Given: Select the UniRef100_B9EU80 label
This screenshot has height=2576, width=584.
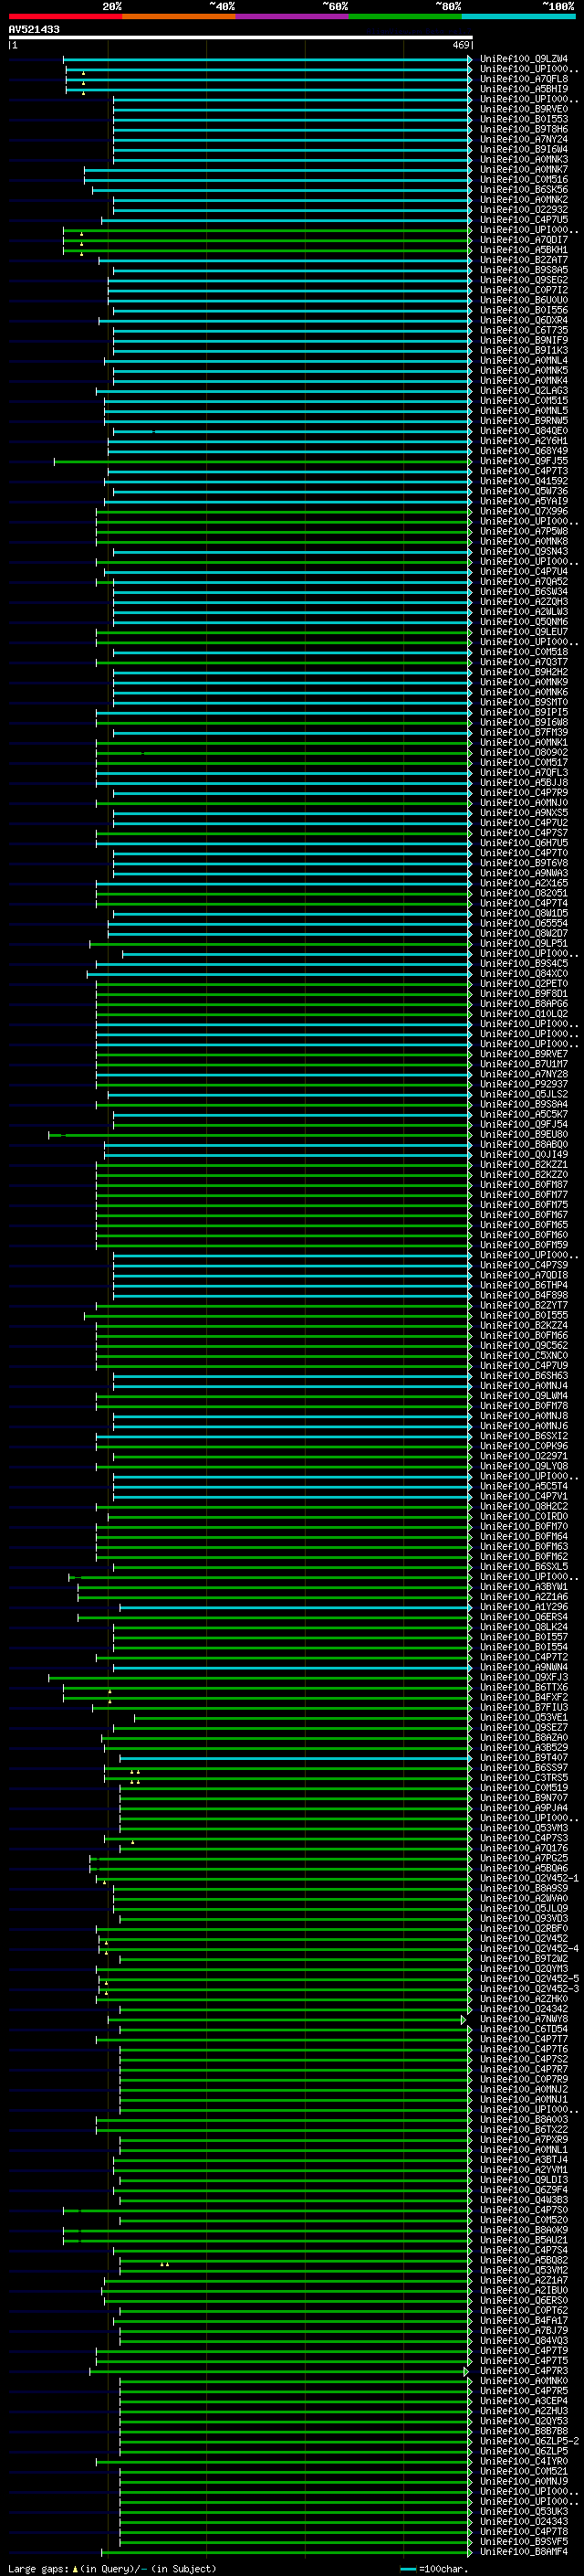Looking at the screenshot, I should [x=524, y=1135].
